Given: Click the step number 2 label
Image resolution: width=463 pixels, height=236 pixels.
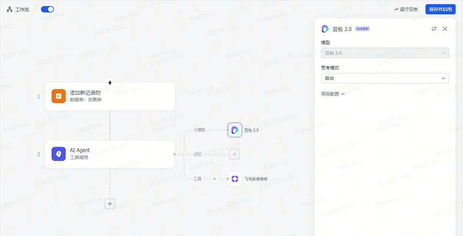Looking at the screenshot, I should pos(39,154).
